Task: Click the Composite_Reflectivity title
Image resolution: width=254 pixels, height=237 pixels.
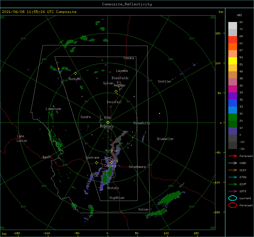Action: [x=127, y=4]
